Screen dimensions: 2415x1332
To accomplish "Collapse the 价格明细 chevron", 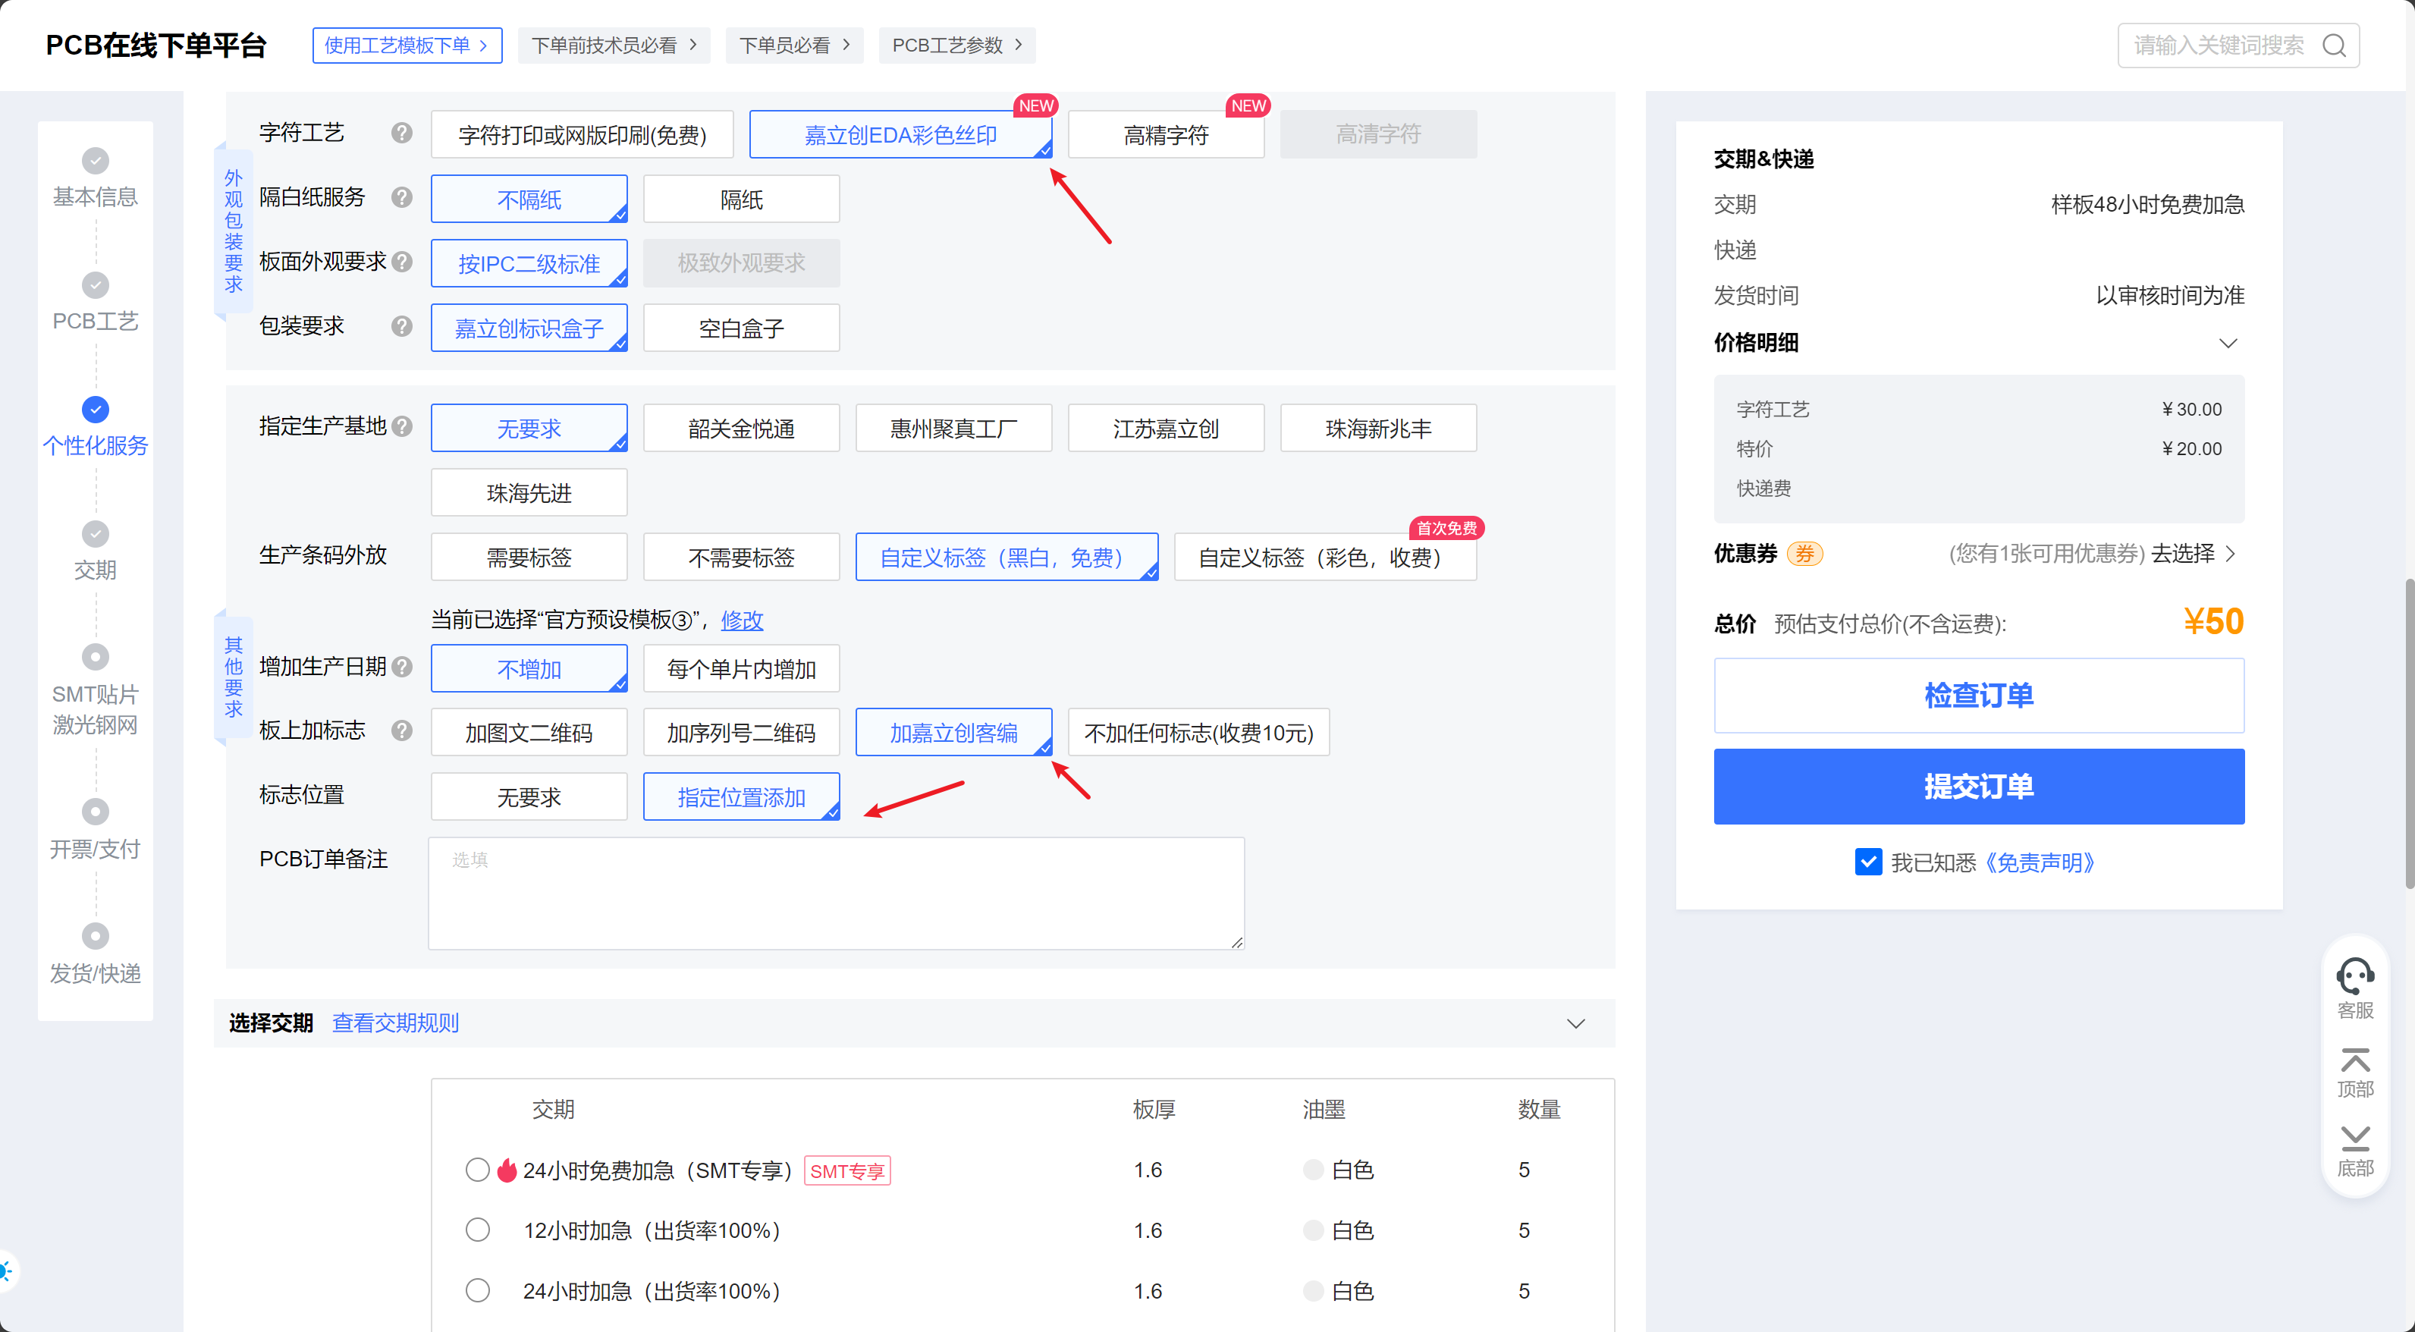I will (2228, 343).
